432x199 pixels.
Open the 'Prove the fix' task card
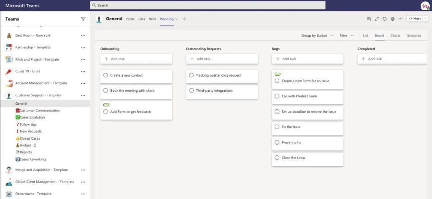coord(308,144)
